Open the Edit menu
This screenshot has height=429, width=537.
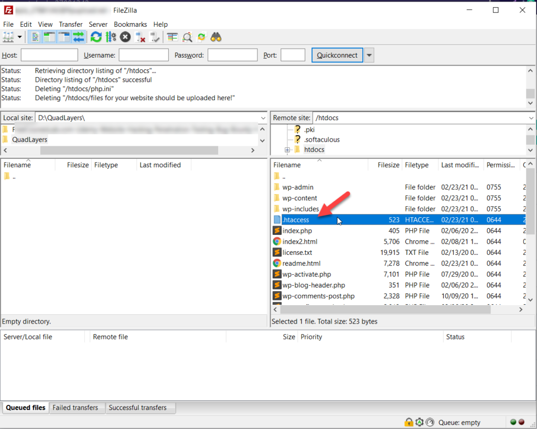pyautogui.click(x=26, y=24)
